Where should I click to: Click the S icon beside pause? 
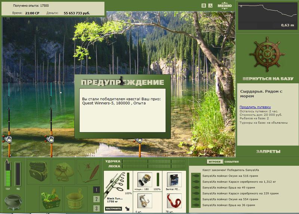(x=210, y=6)
